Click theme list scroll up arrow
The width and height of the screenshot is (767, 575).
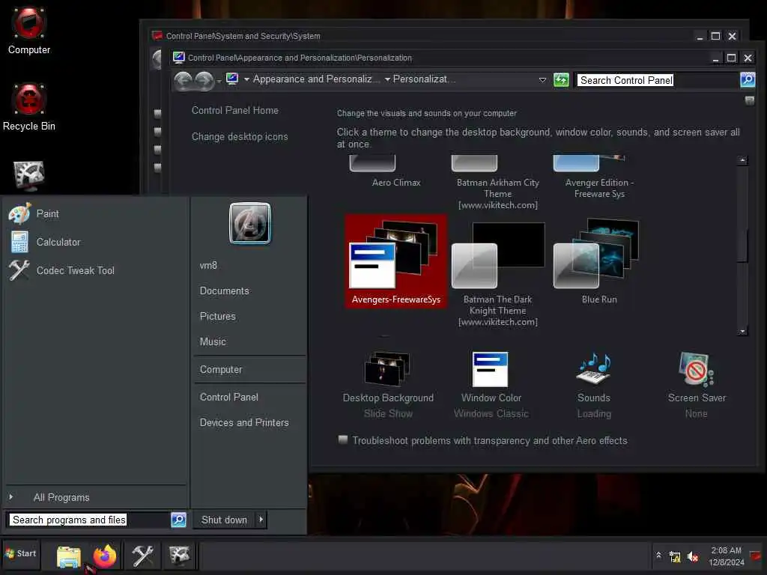pos(742,160)
